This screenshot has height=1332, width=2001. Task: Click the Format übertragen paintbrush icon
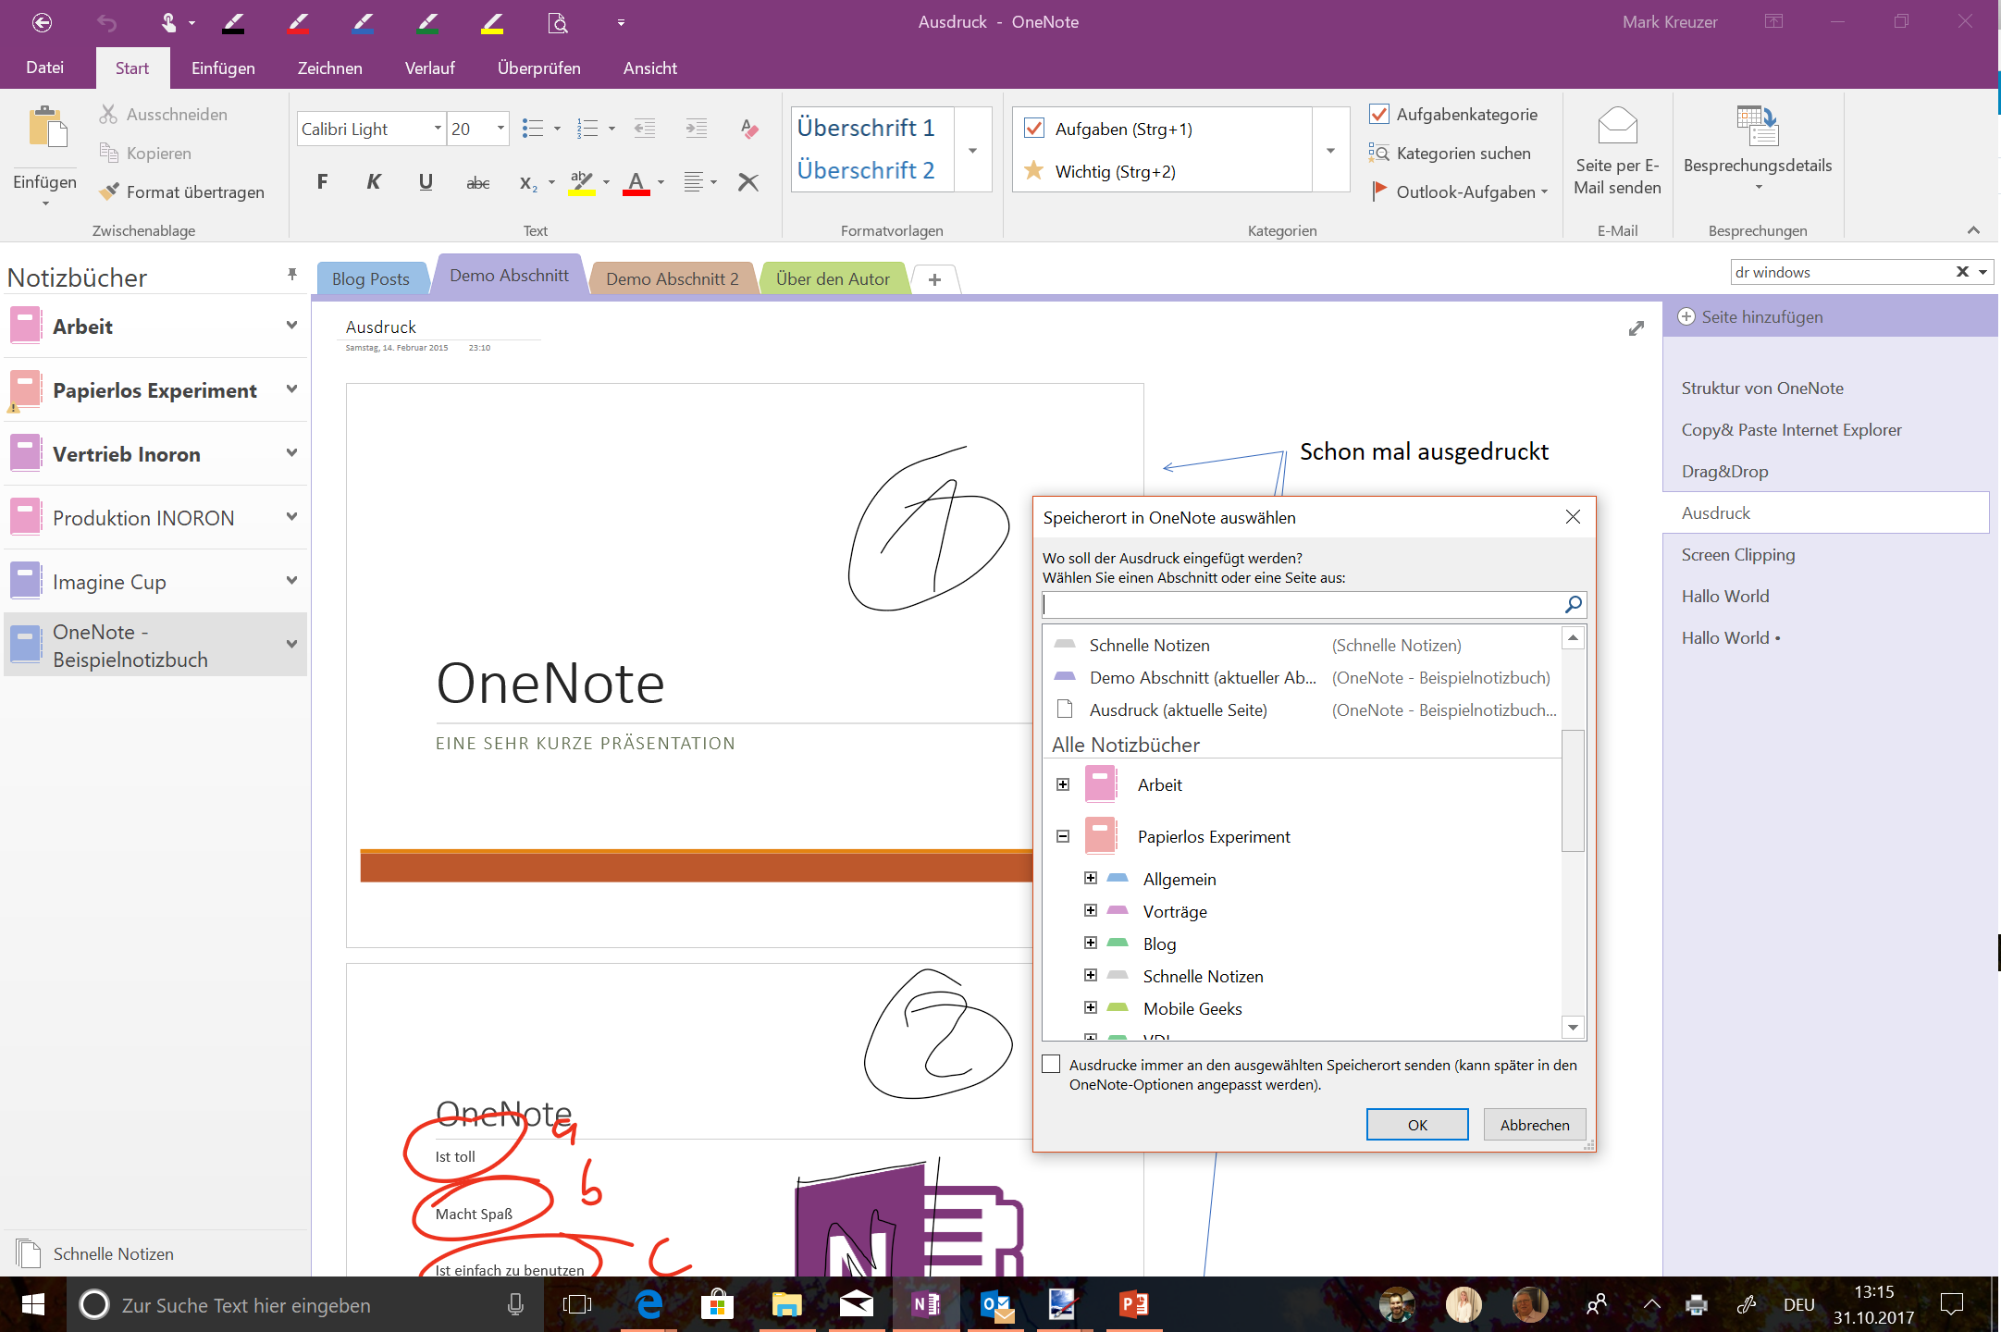pos(109,191)
